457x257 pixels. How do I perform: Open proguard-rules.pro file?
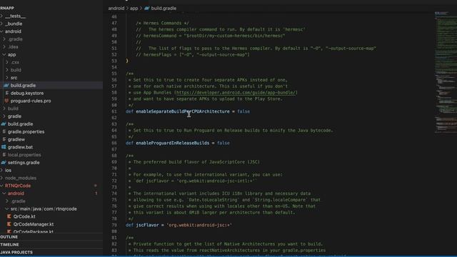pos(31,101)
